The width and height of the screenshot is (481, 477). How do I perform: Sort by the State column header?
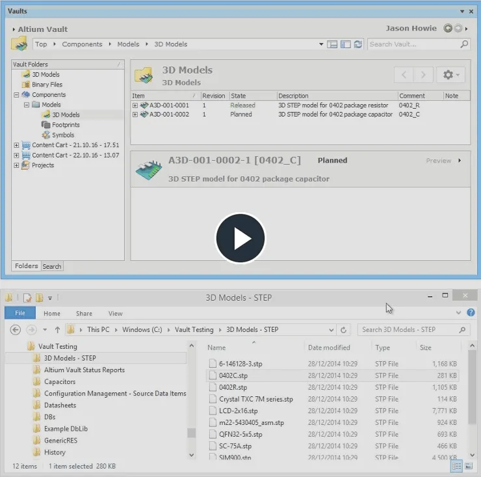(x=253, y=96)
